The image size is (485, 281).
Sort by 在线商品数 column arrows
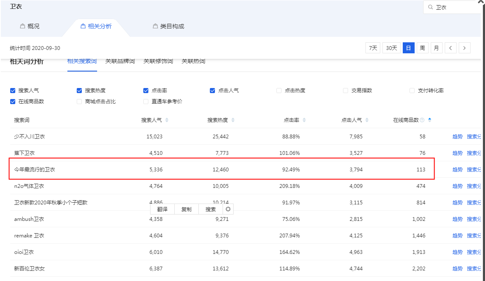tap(429, 120)
